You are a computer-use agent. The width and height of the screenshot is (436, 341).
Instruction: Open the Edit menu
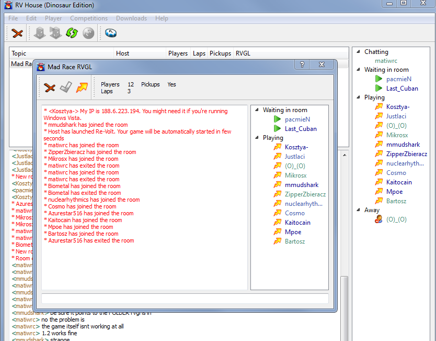click(x=31, y=18)
